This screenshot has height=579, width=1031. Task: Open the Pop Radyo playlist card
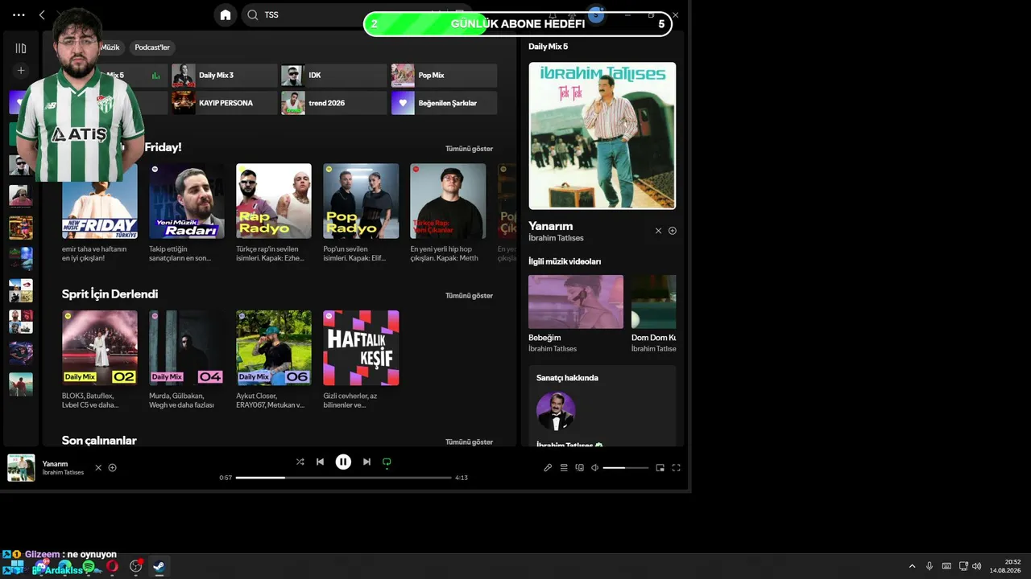pos(361,213)
